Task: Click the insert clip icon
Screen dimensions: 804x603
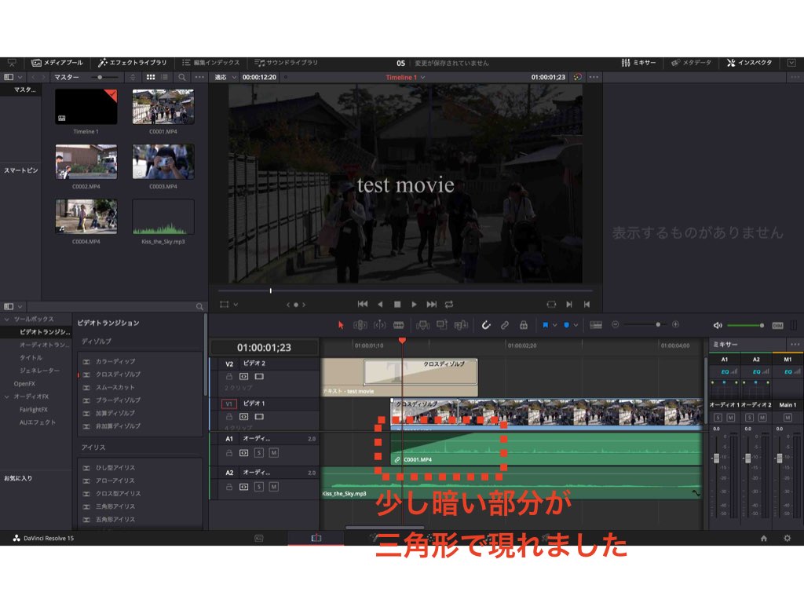Action: pos(422,325)
